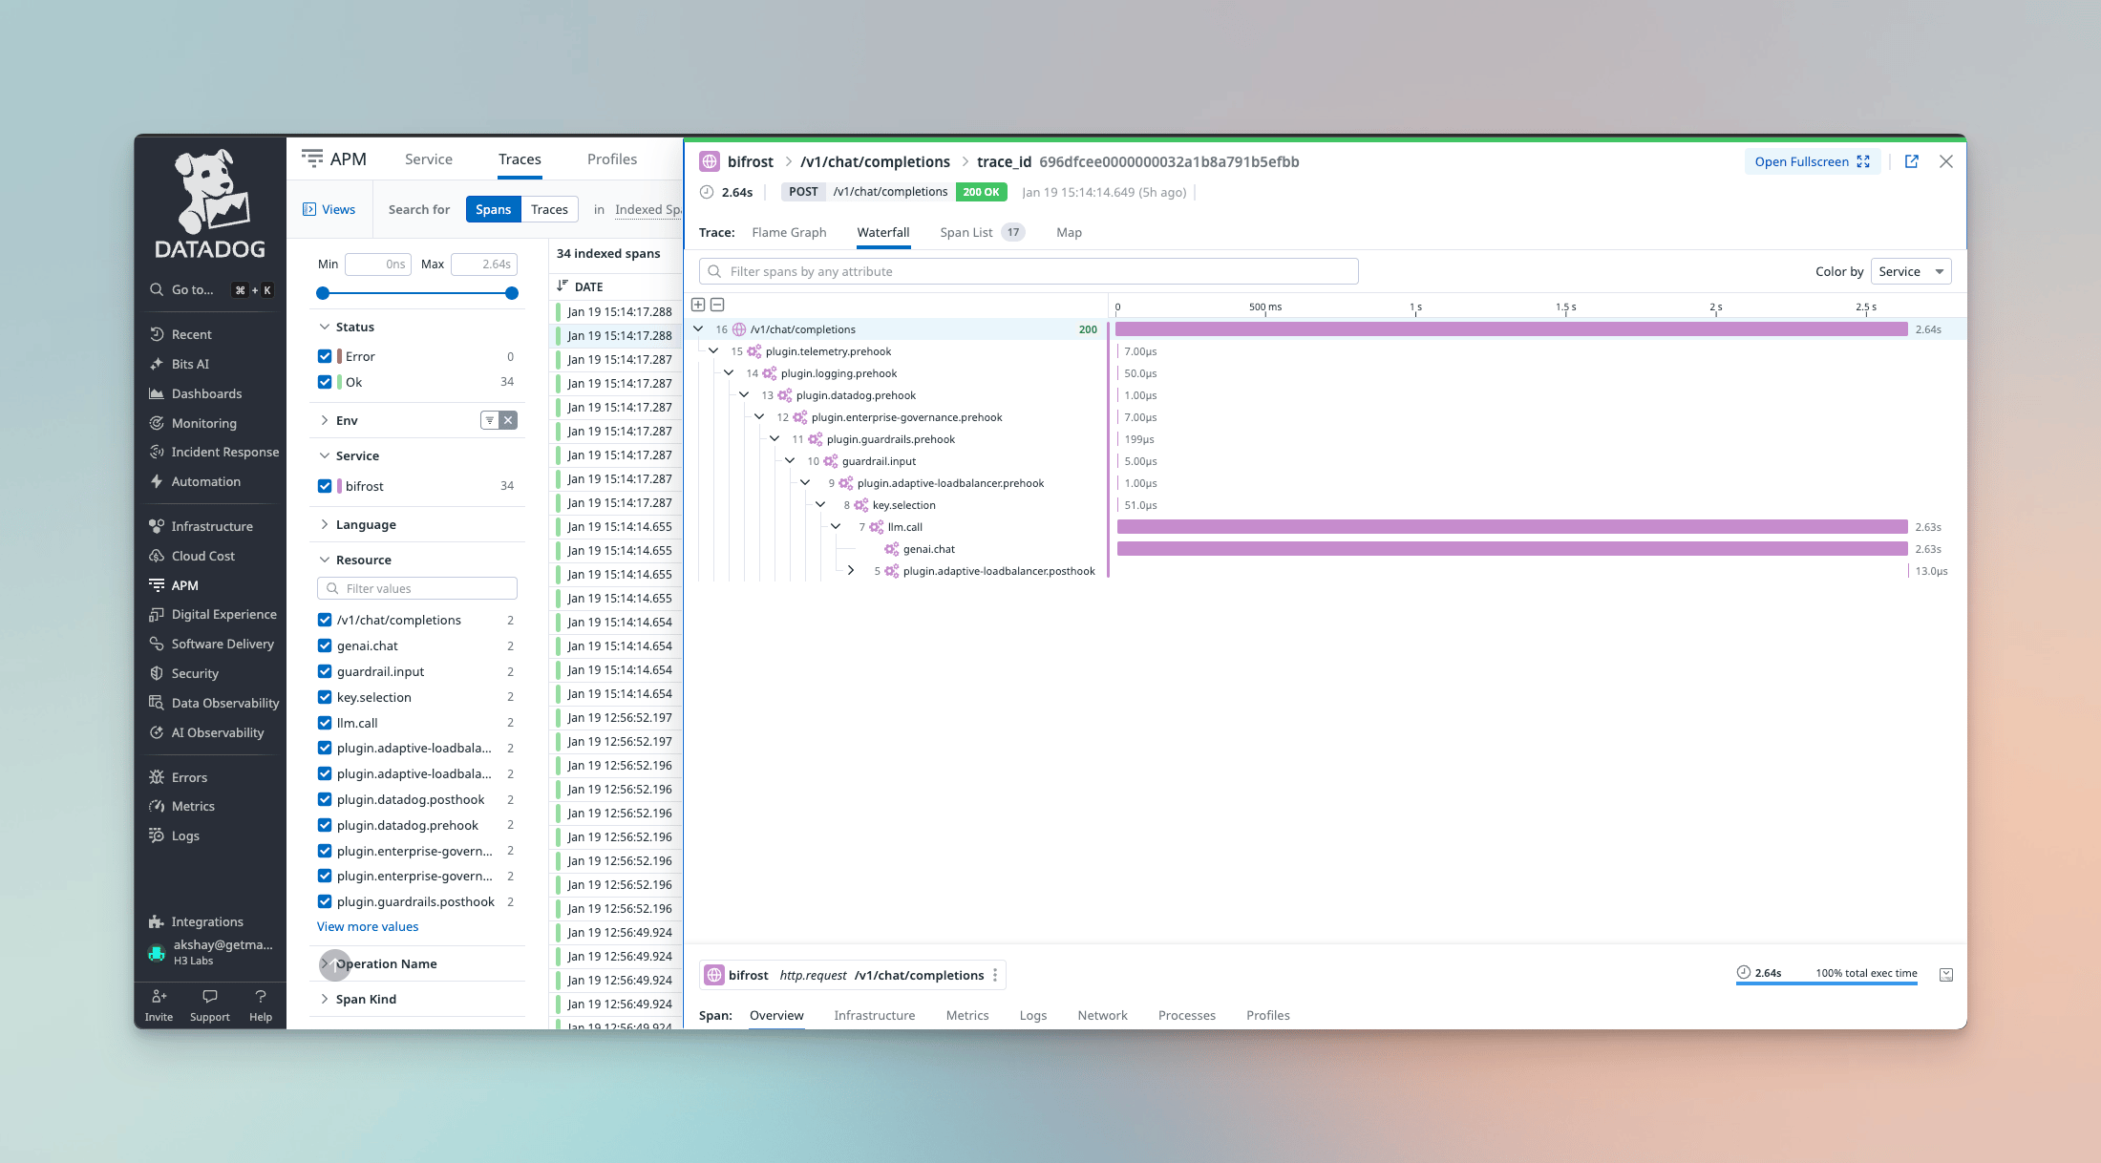This screenshot has height=1163, width=2101.
Task: Collapse all spans in waterfall
Action: (717, 305)
